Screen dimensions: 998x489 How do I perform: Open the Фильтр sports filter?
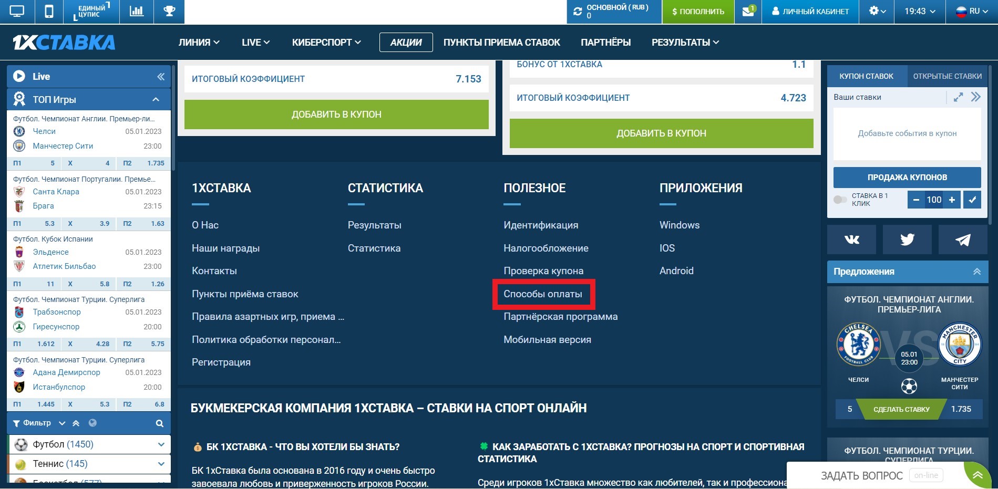(x=33, y=423)
